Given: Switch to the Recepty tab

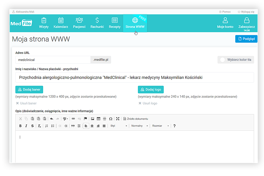Looking at the screenshot, I should tap(115, 23).
